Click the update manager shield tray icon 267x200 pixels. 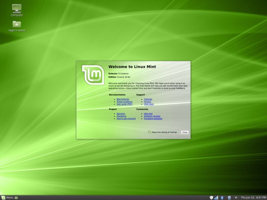point(211,197)
